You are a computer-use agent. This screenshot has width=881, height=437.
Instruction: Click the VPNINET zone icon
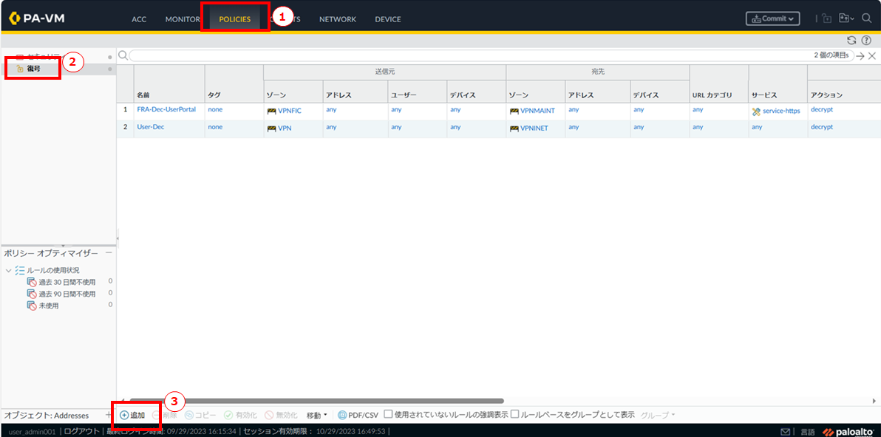(514, 128)
